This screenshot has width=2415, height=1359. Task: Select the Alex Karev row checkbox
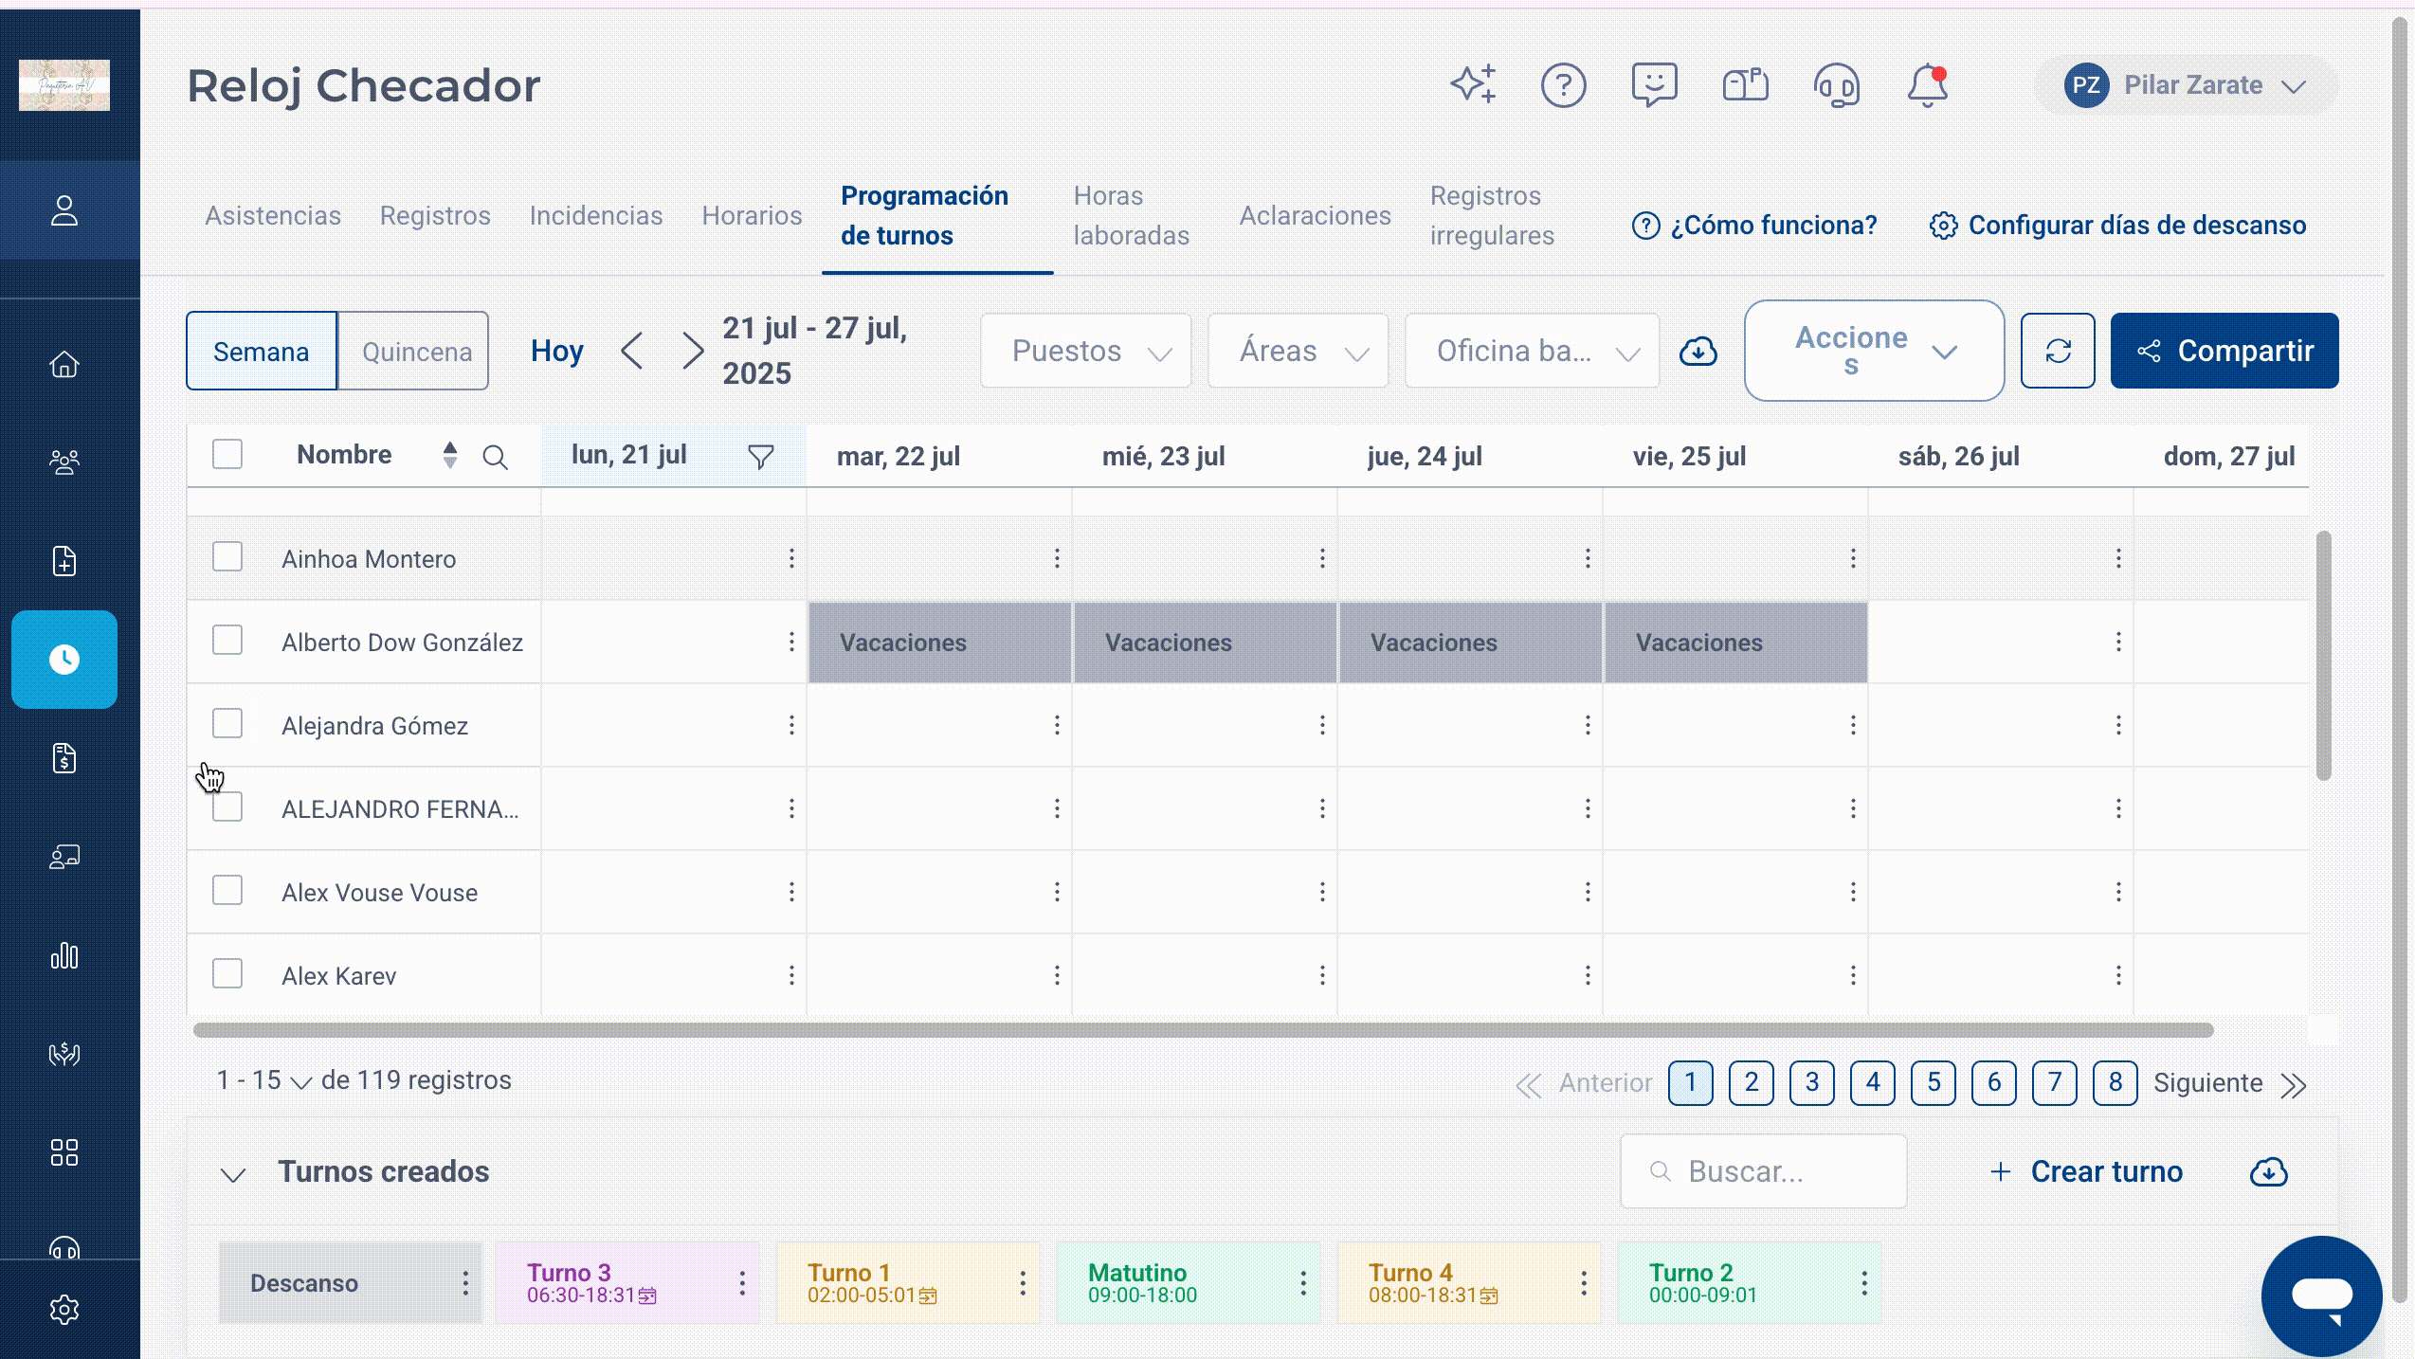(227, 974)
